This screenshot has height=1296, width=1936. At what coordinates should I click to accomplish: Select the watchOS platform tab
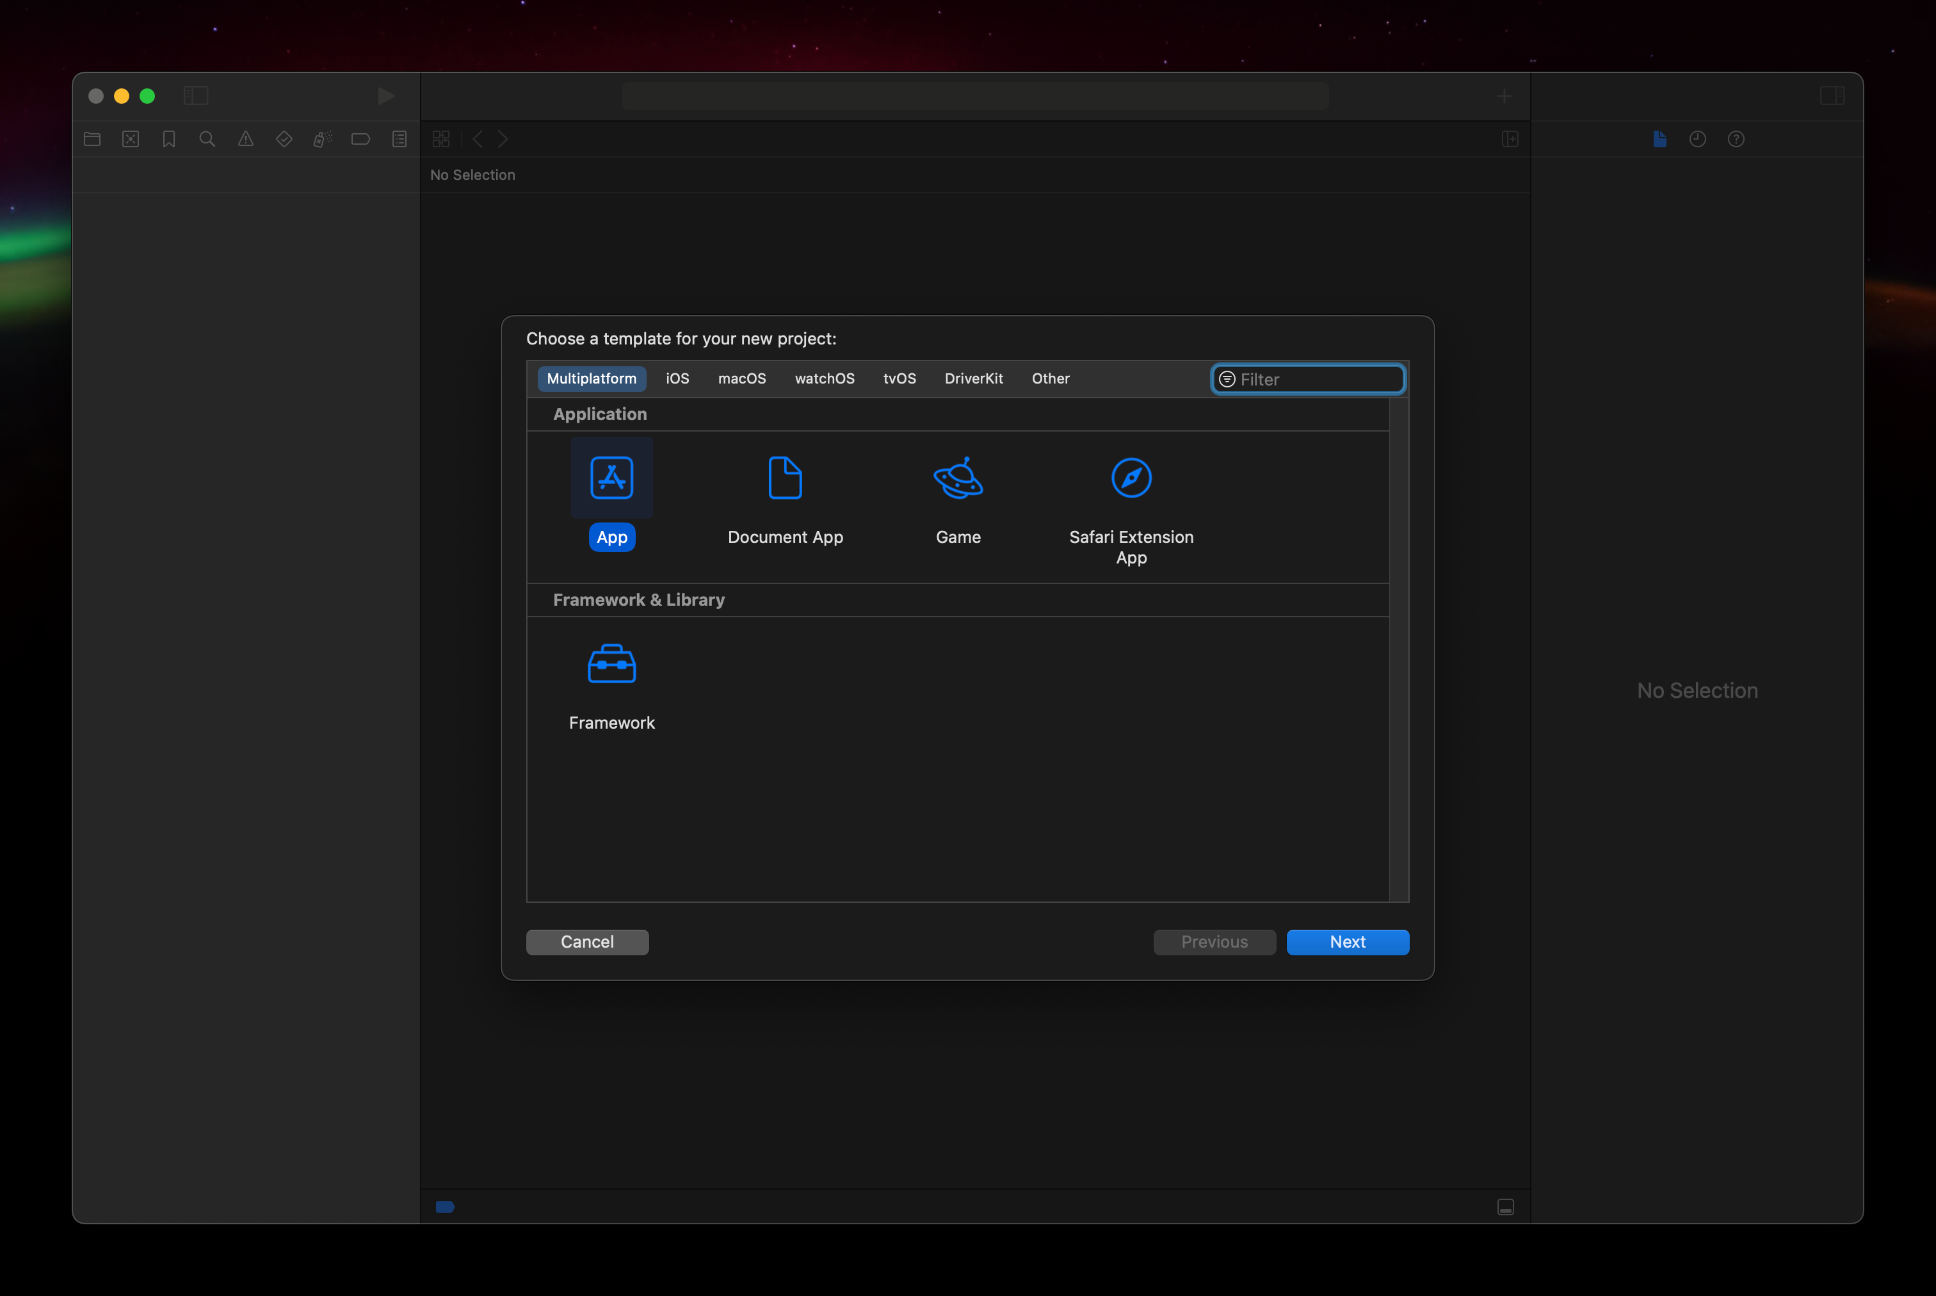(x=824, y=378)
